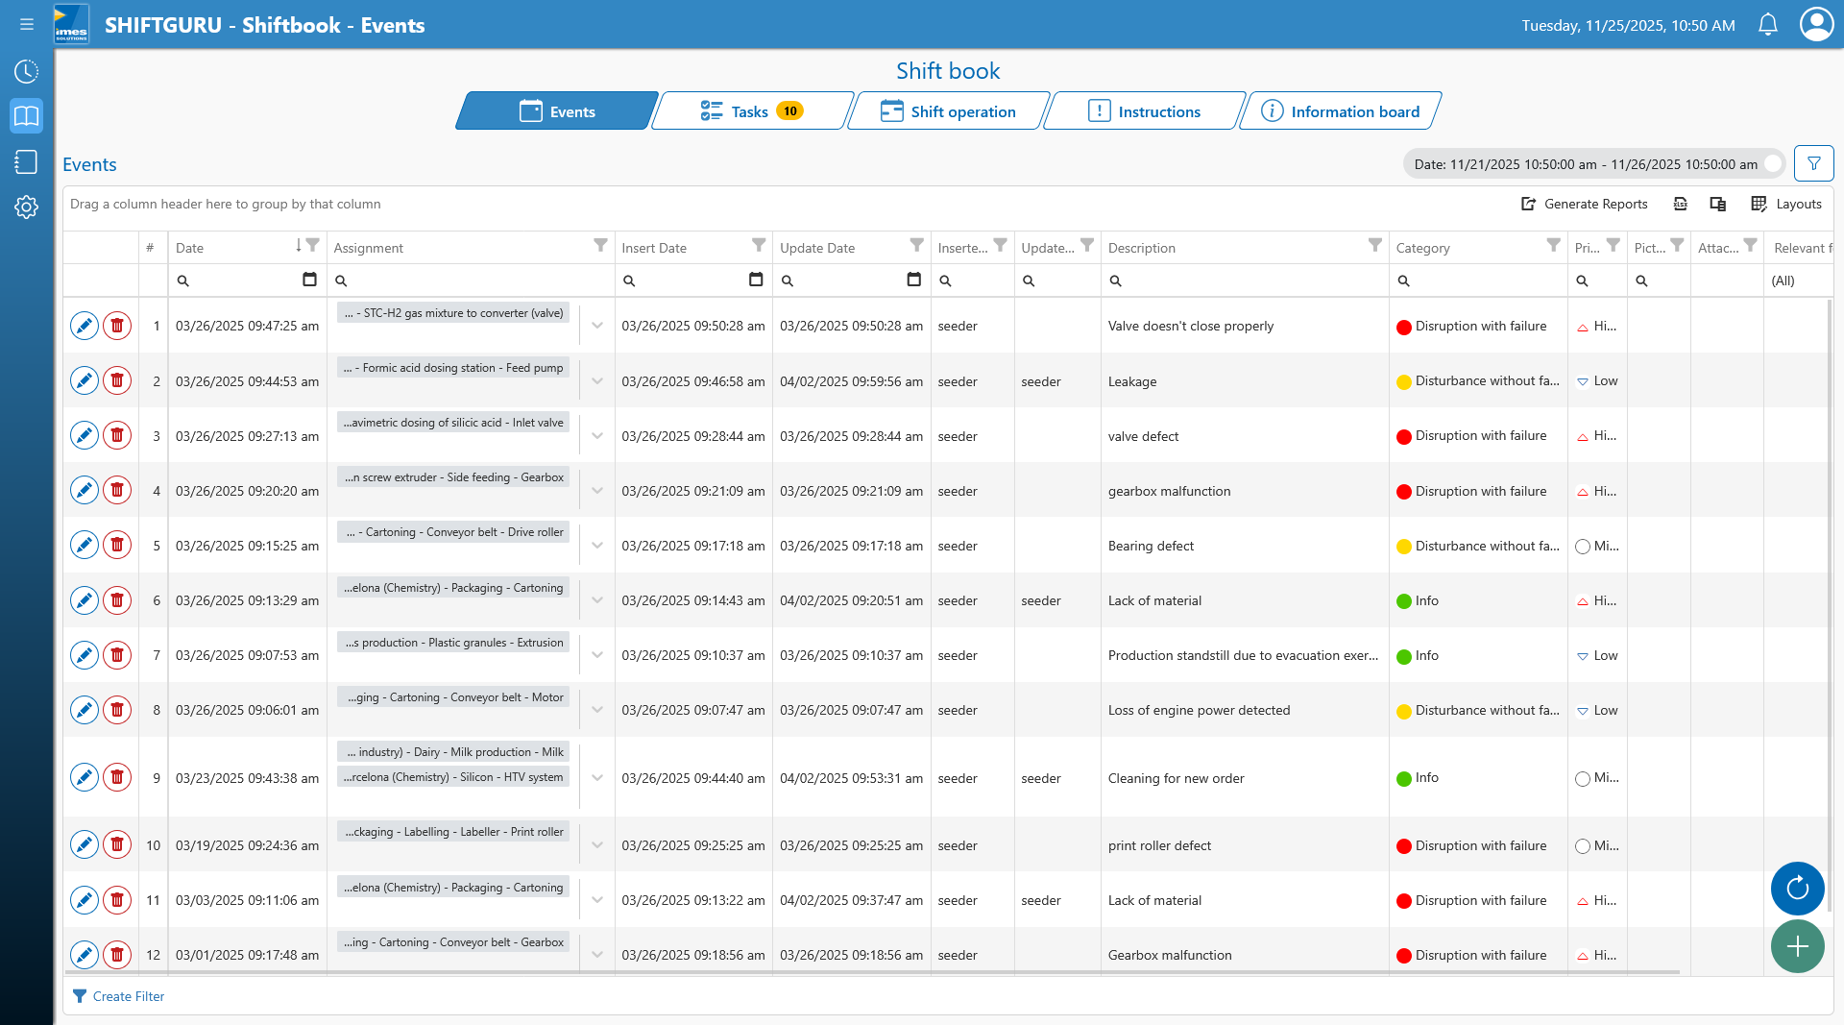The image size is (1844, 1025).
Task: Open the Relevant (All) filter dropdown
Action: click(x=1797, y=281)
